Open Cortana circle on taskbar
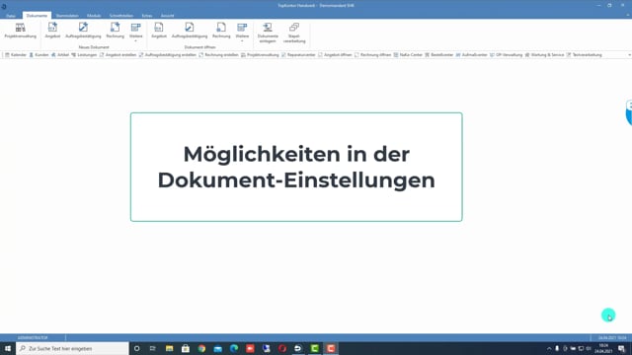Viewport: 632px width, 355px height. (137, 348)
